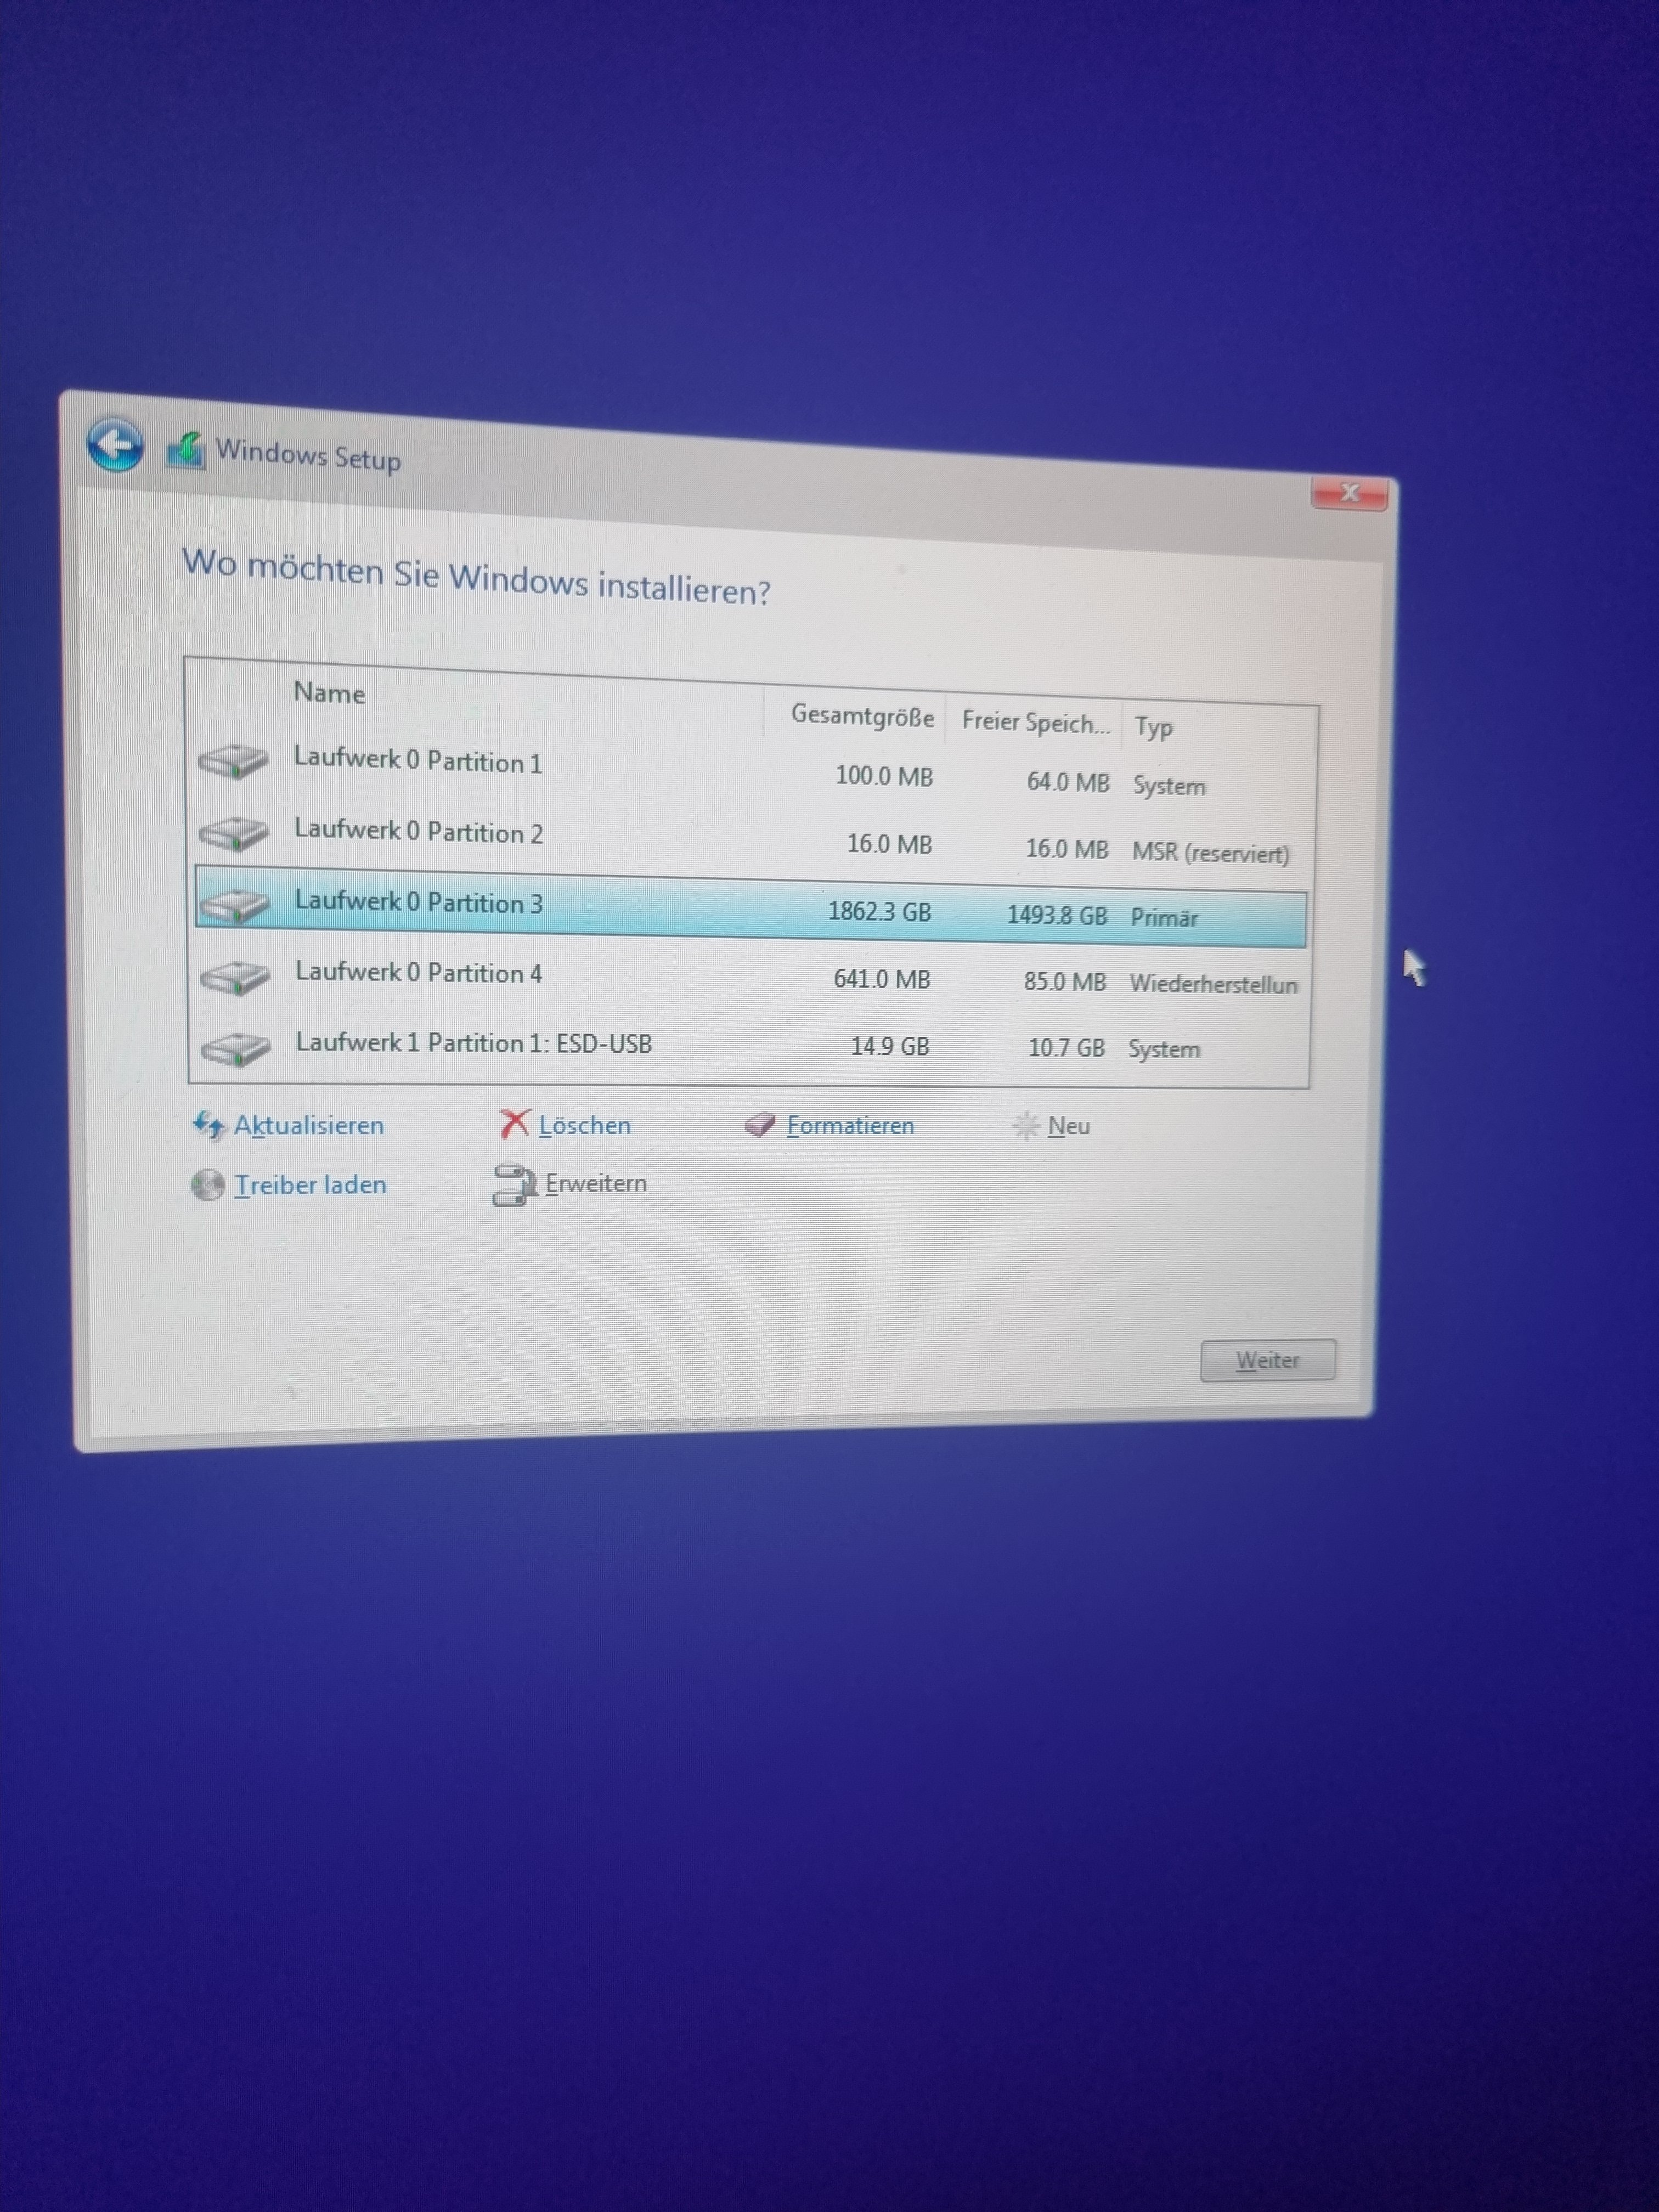Click the Name column header
Viewport: 1659px width, 2212px height.
329,693
